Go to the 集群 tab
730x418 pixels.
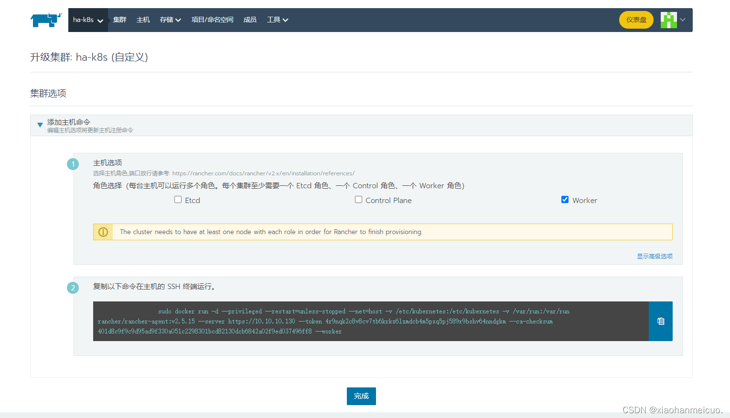coord(120,20)
